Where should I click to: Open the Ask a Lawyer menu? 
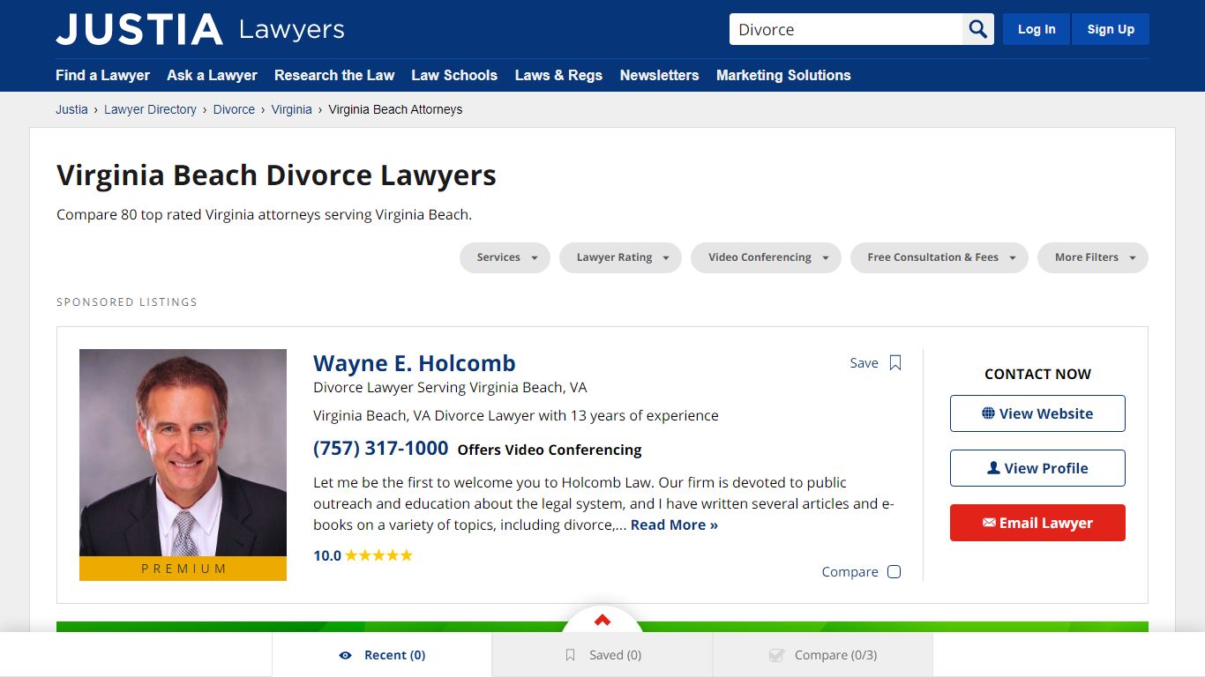[x=213, y=75]
